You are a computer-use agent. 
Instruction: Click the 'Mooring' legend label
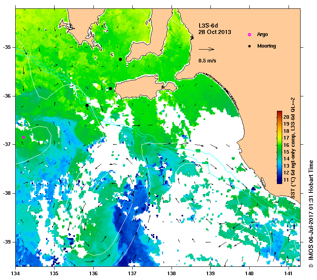[267, 46]
